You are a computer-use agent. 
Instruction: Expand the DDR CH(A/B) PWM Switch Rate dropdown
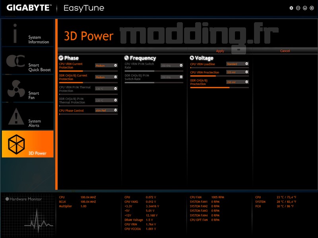point(172,77)
